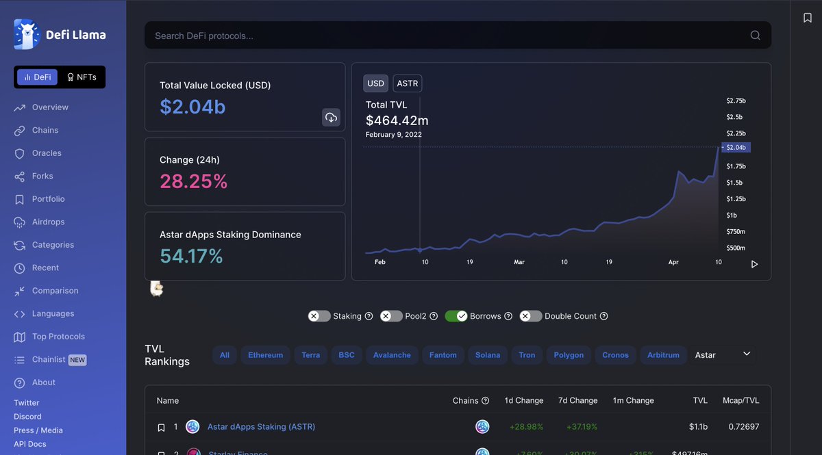Open the Astar chain dropdown
Viewport: 822px width, 455px height.
pyautogui.click(x=723, y=354)
